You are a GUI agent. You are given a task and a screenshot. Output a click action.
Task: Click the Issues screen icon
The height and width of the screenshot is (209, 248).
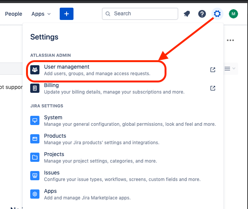click(35, 176)
